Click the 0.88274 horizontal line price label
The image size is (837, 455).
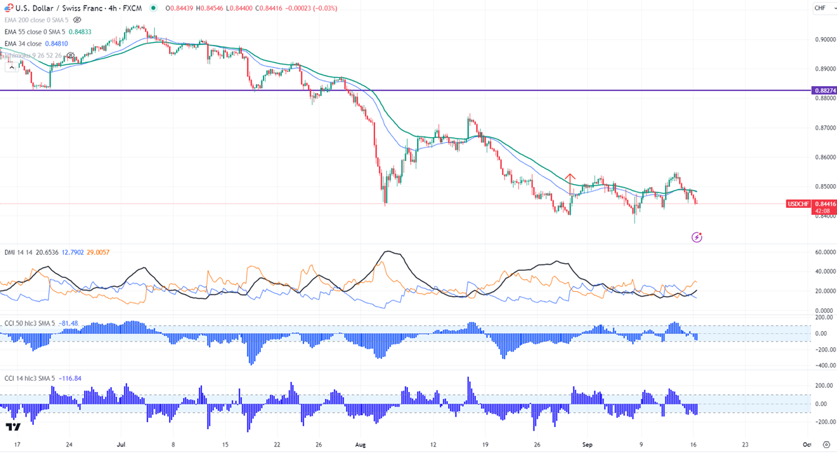824,90
